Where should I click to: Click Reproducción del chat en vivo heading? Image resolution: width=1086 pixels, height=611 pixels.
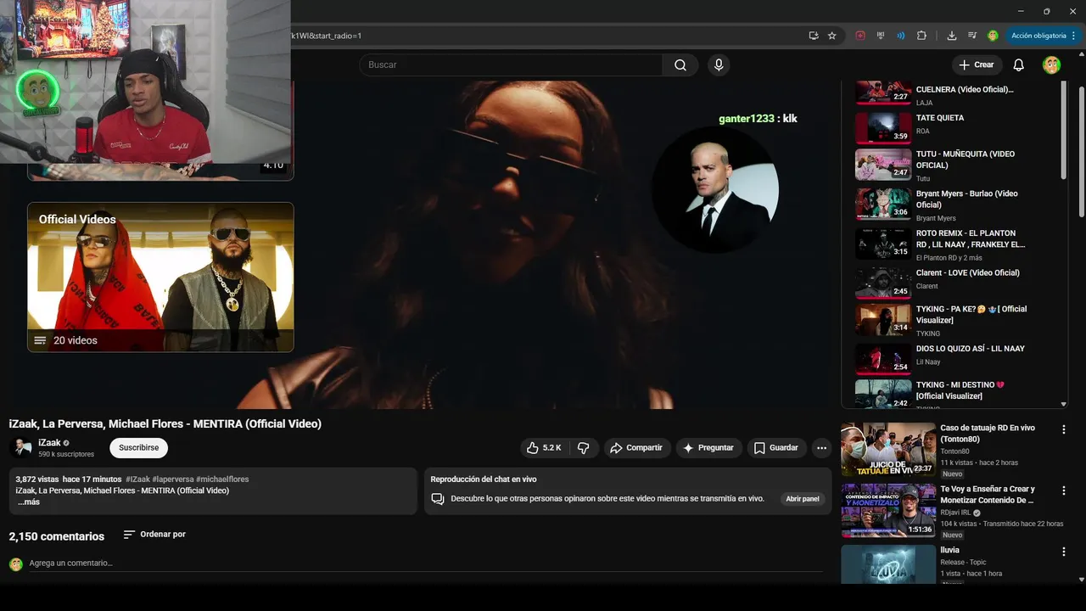pos(484,479)
